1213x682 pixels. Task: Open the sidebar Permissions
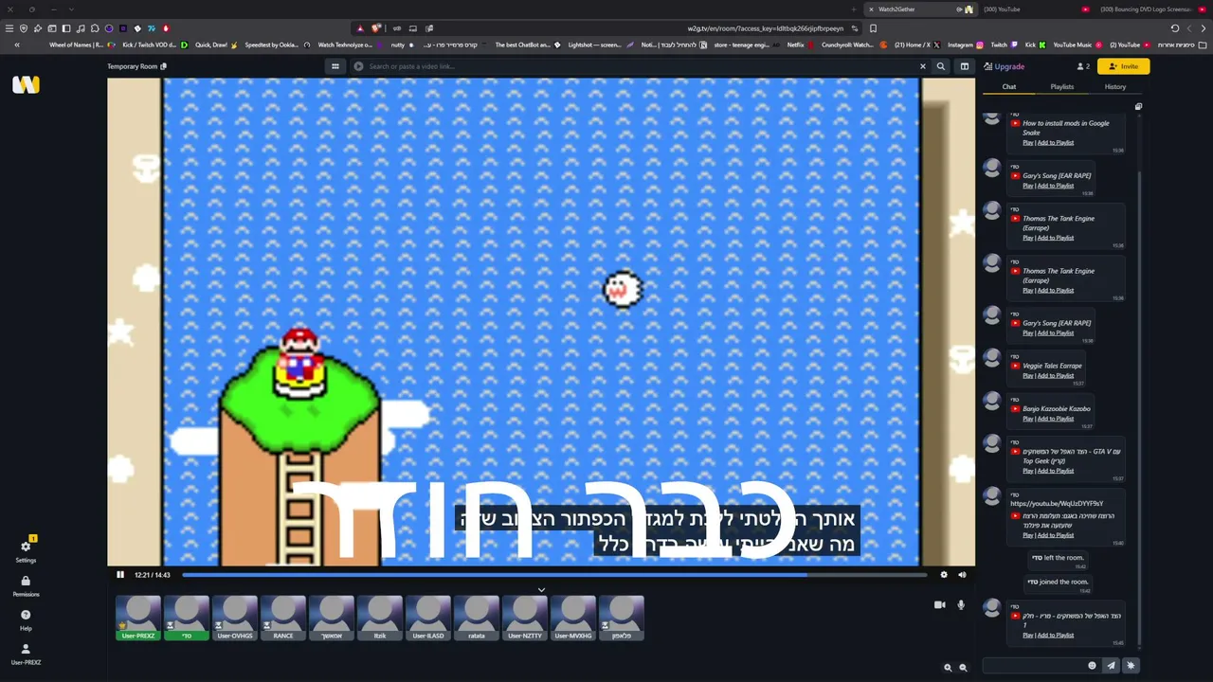pyautogui.click(x=26, y=585)
